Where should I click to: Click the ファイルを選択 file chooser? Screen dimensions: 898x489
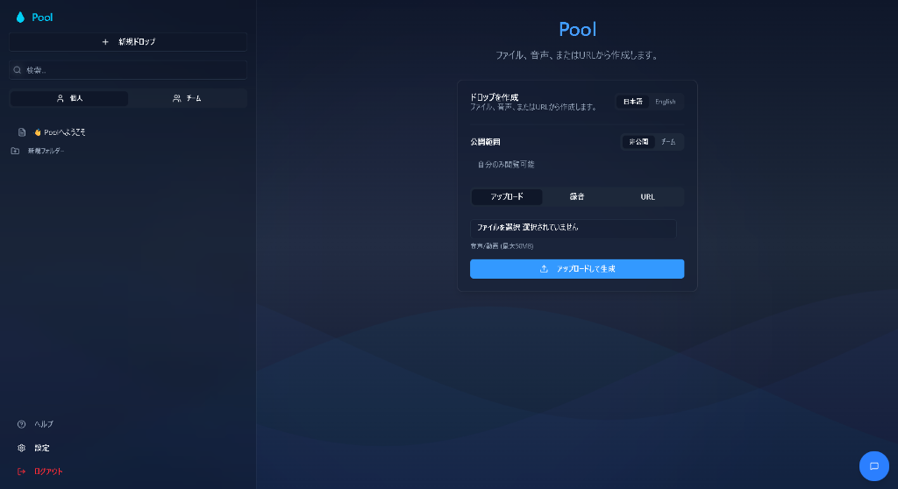pyautogui.click(x=574, y=228)
